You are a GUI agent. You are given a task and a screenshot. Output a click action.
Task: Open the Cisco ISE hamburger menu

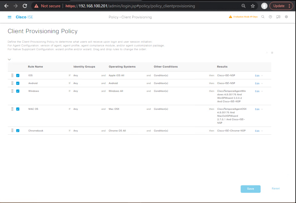point(9,17)
